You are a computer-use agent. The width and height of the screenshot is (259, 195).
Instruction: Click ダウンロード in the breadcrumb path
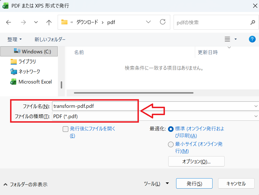87,22
